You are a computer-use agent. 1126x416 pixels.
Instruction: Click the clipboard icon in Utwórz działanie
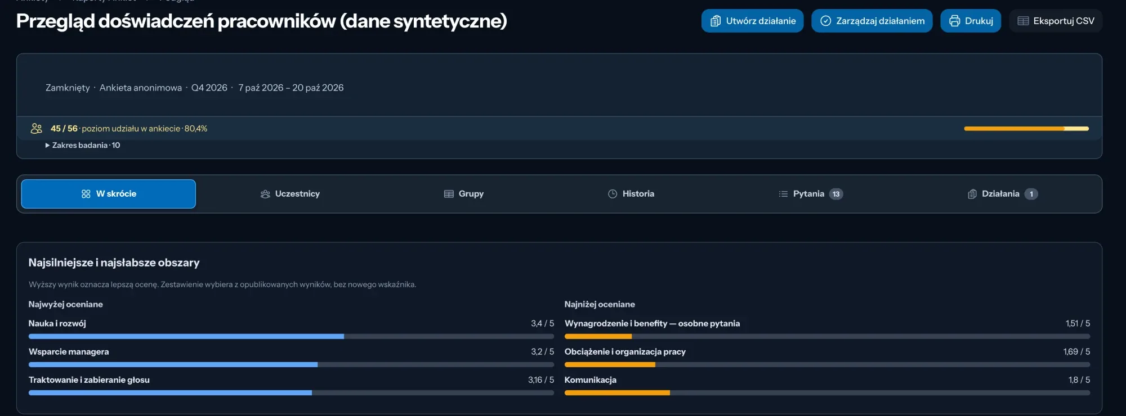click(x=716, y=21)
